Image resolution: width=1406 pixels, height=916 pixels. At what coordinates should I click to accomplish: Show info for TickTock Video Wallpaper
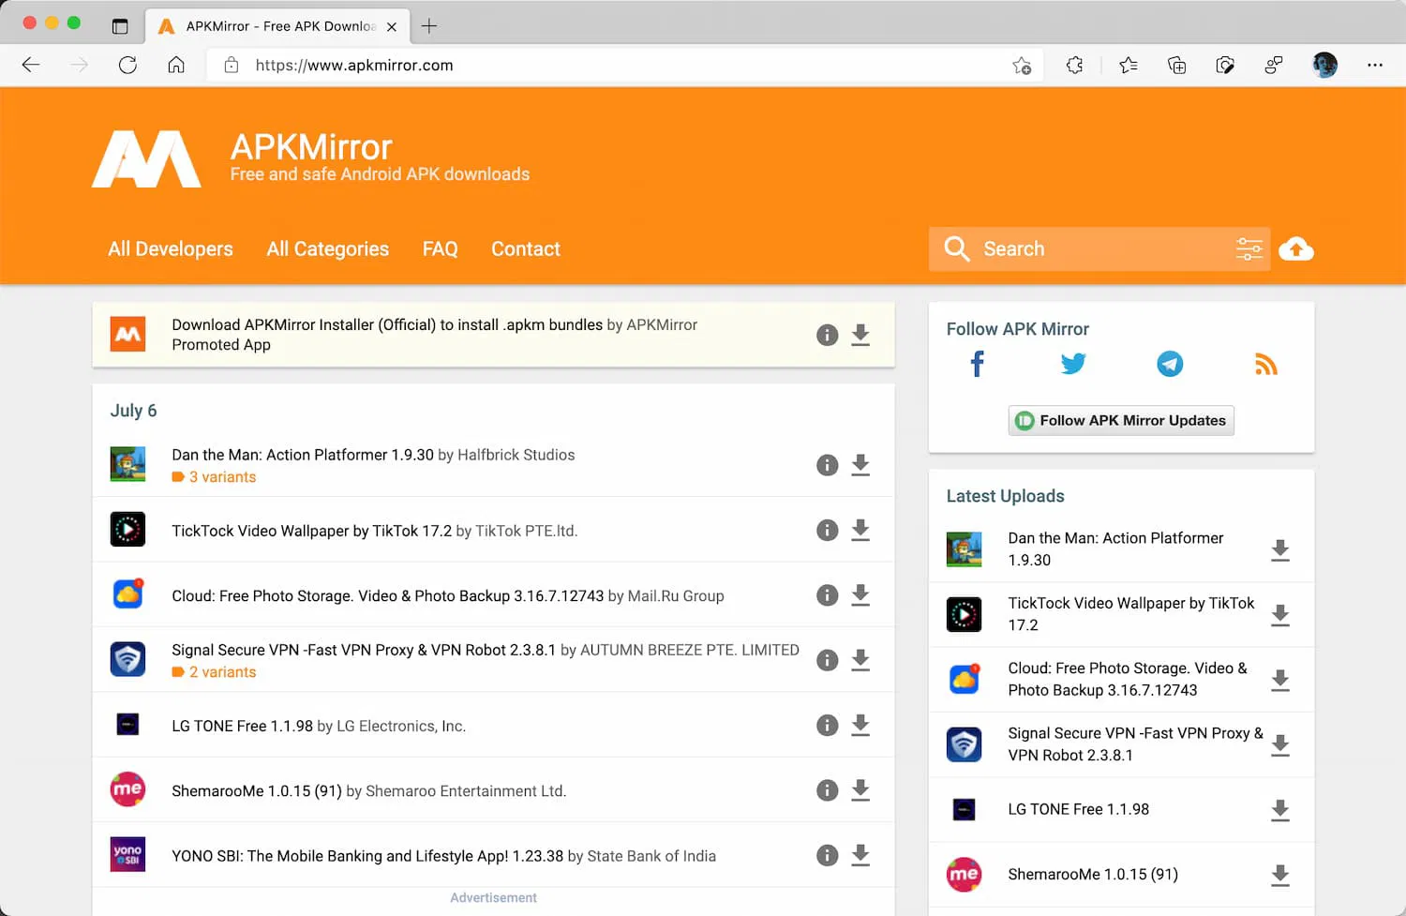point(827,530)
